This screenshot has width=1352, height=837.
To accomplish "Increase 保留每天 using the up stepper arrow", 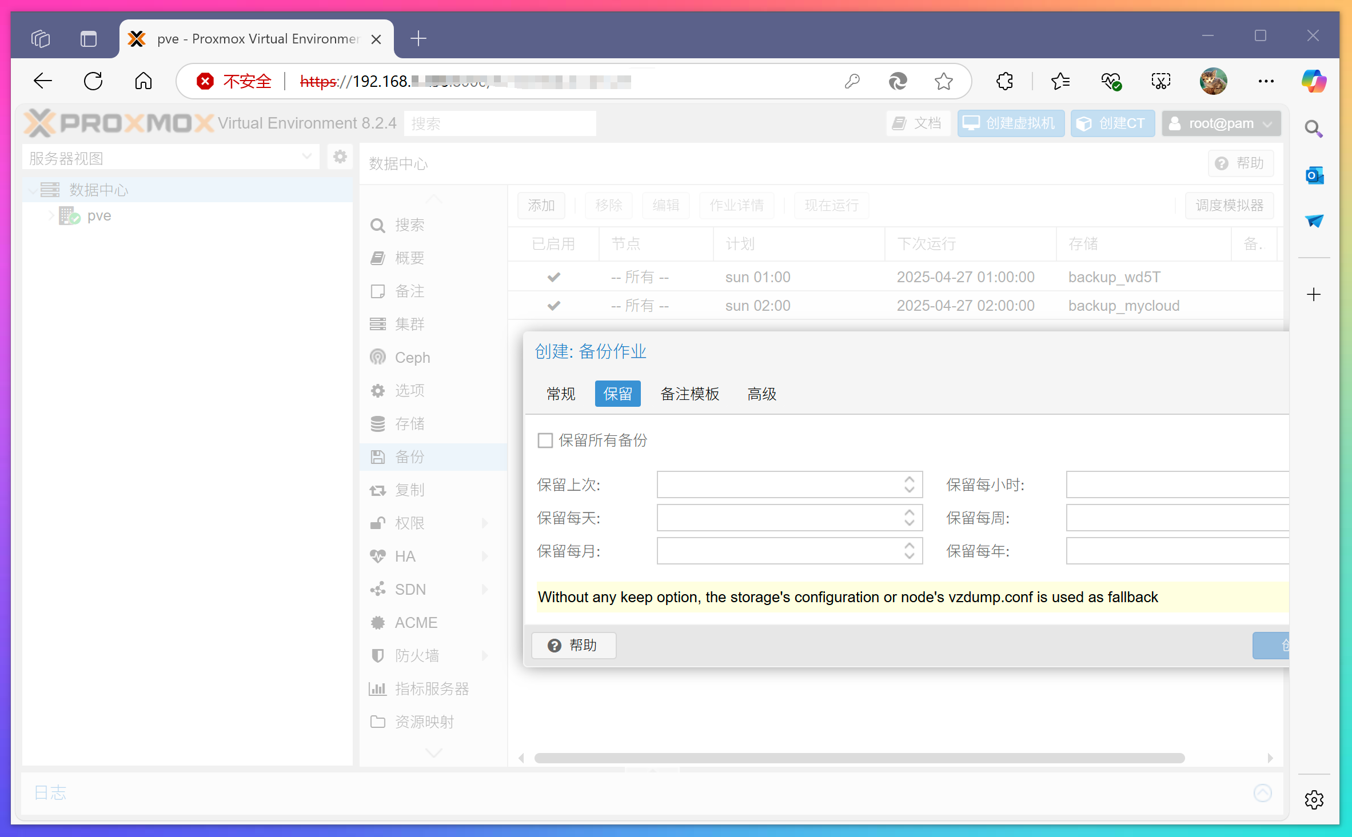I will [x=910, y=512].
